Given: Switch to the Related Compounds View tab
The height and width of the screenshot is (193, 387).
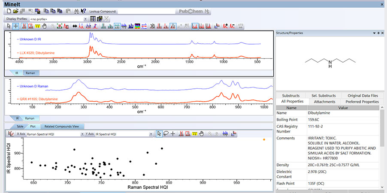Looking at the screenshot, I should point(61,127).
